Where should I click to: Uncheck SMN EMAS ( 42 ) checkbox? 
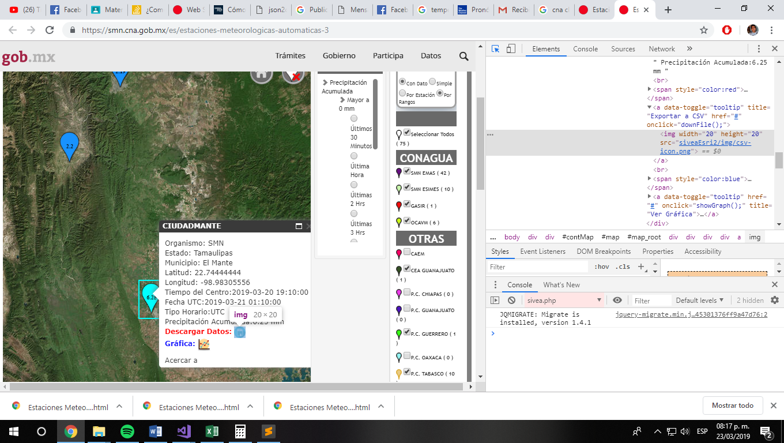click(407, 171)
